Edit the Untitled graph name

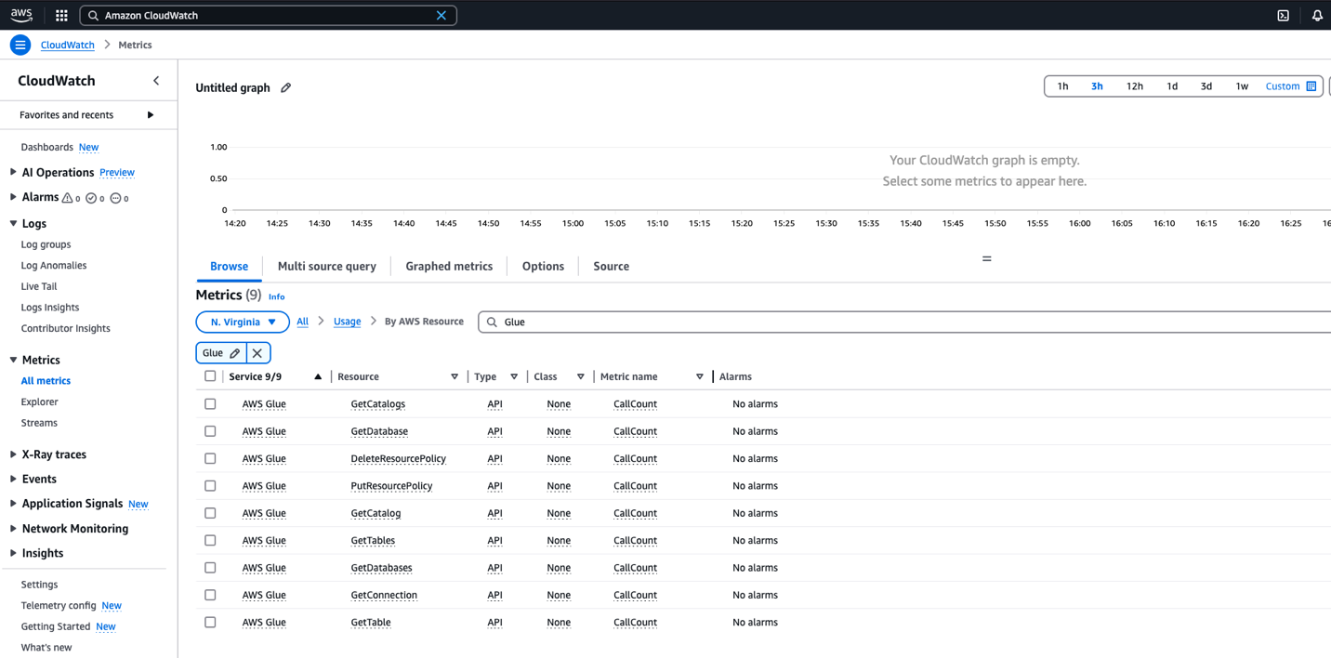click(x=286, y=87)
